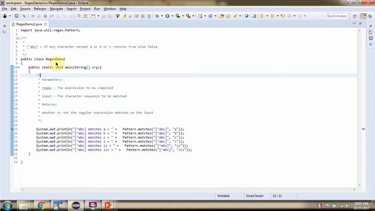Collapse the Javadoc comment at line 3
375x211 pixels.
pyautogui.click(x=18, y=39)
